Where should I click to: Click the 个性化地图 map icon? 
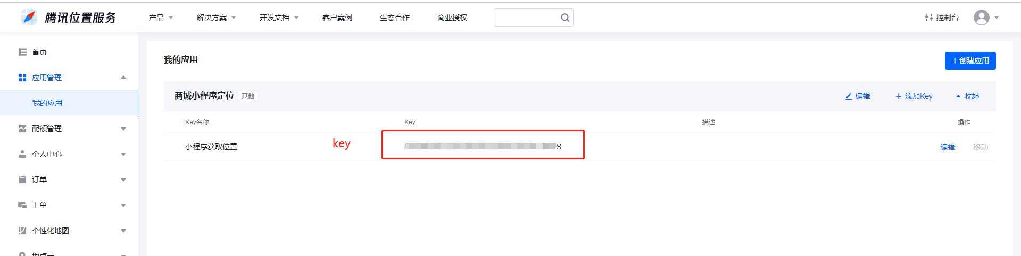click(x=22, y=231)
